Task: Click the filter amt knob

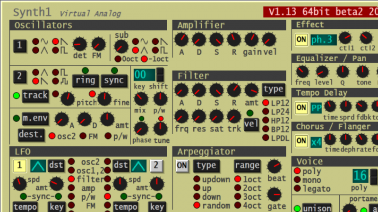Action: [x=251, y=90]
